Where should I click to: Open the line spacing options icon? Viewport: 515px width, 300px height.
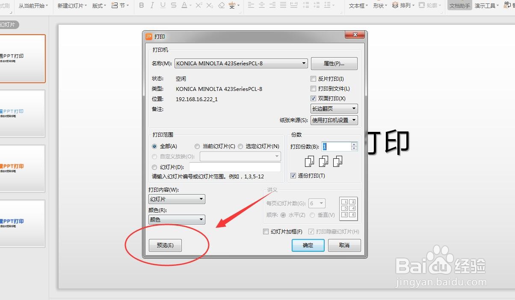327,6
